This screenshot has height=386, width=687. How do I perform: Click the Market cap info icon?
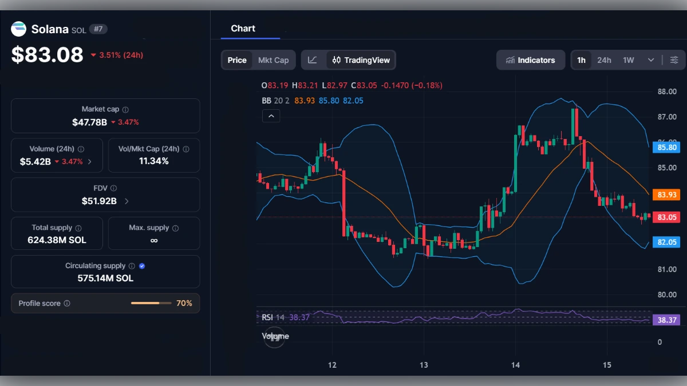(127, 109)
